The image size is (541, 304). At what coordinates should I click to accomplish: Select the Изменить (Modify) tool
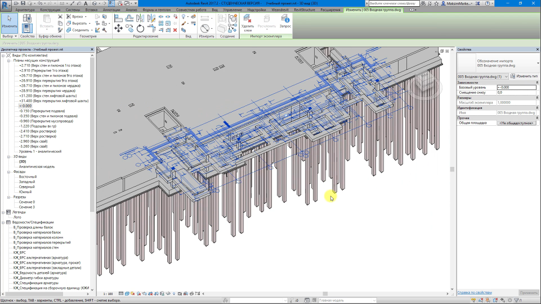[x=10, y=21]
